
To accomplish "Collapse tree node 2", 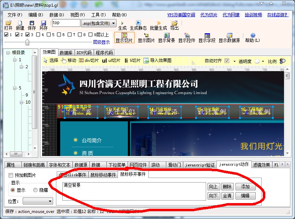I will (x=22, y=67).
